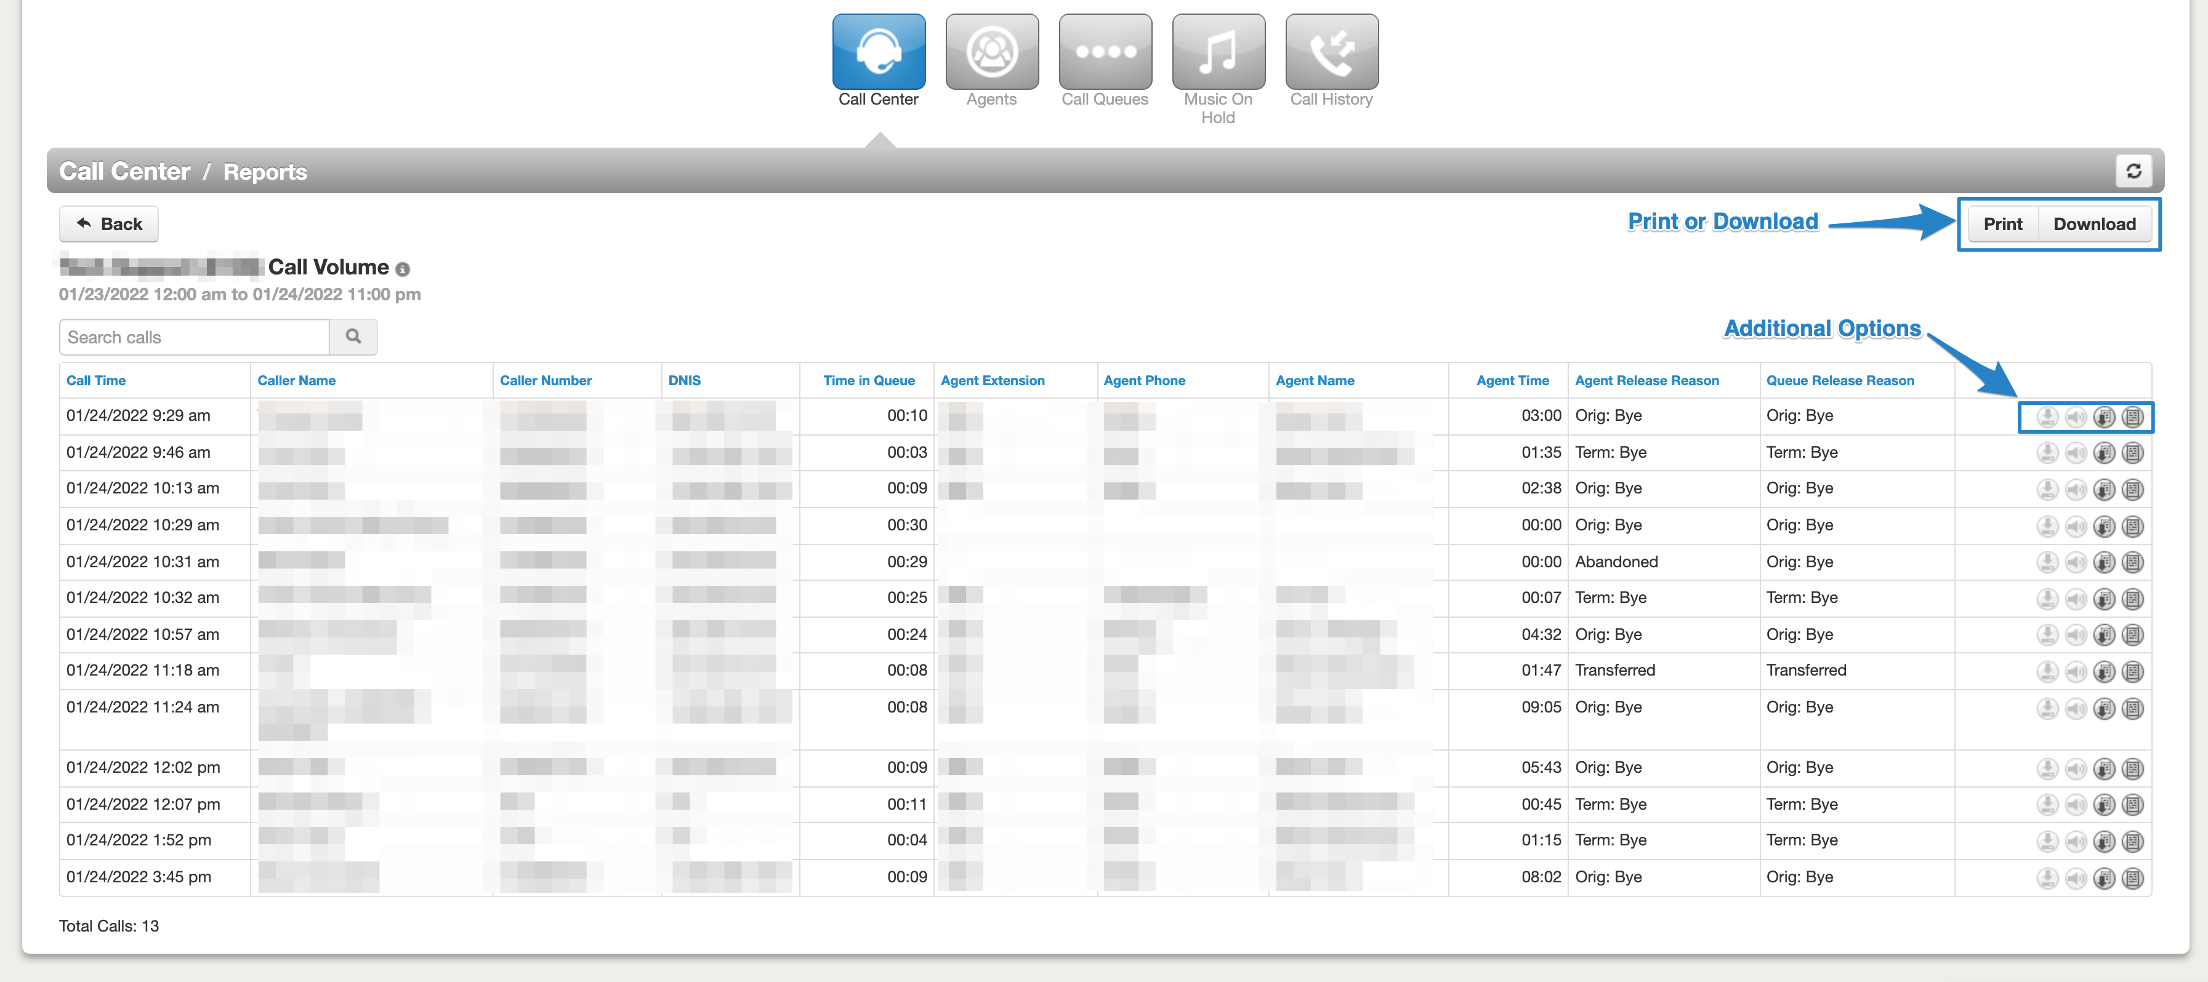Screen dimensions: 2208x982
Task: Open call details for the 10:29 am call
Action: click(2132, 526)
